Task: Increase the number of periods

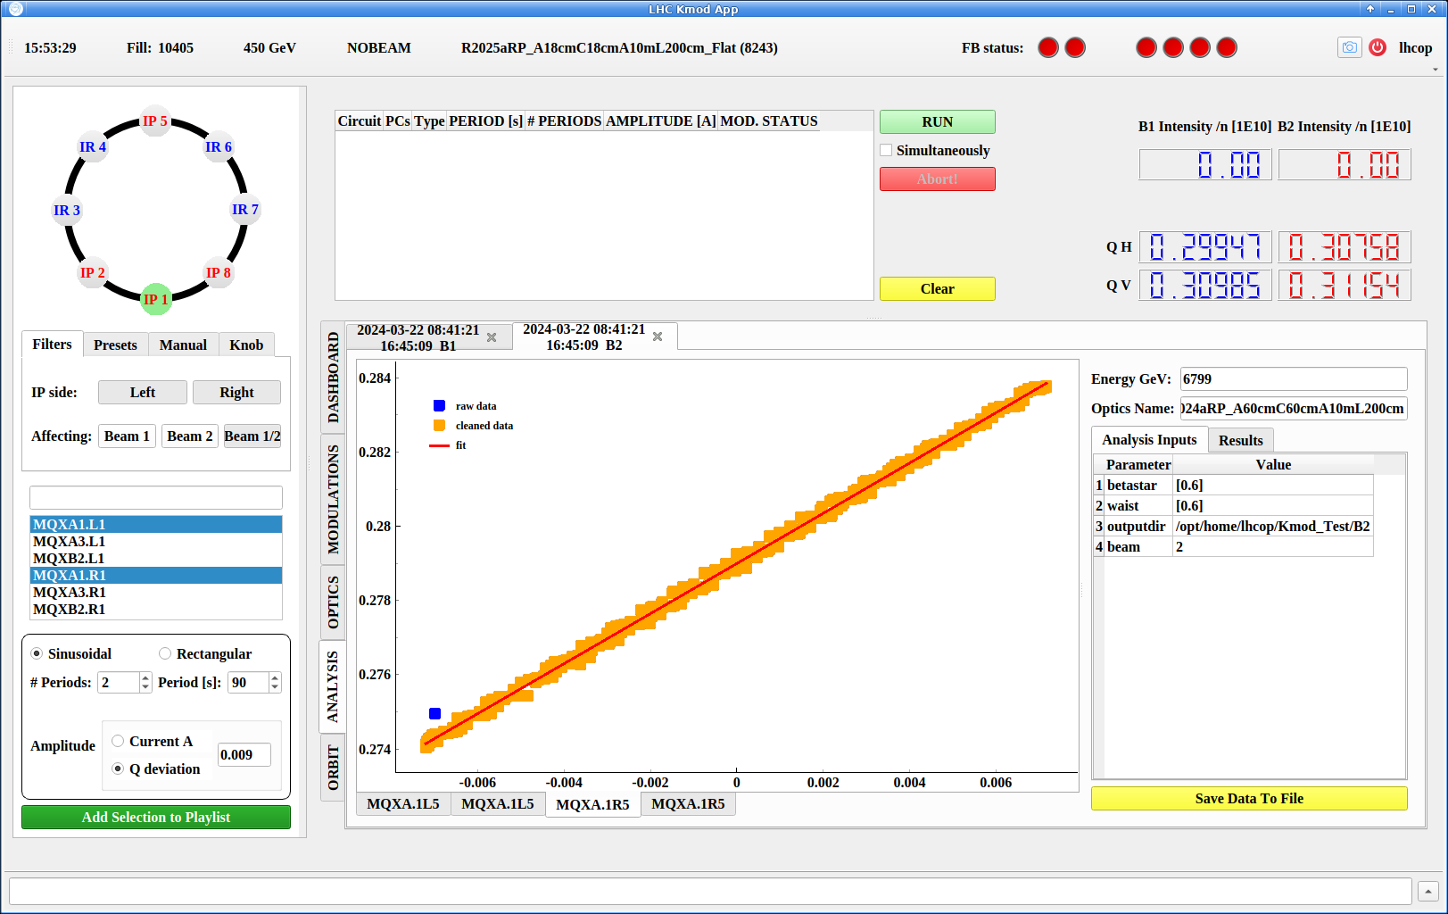Action: pos(145,677)
